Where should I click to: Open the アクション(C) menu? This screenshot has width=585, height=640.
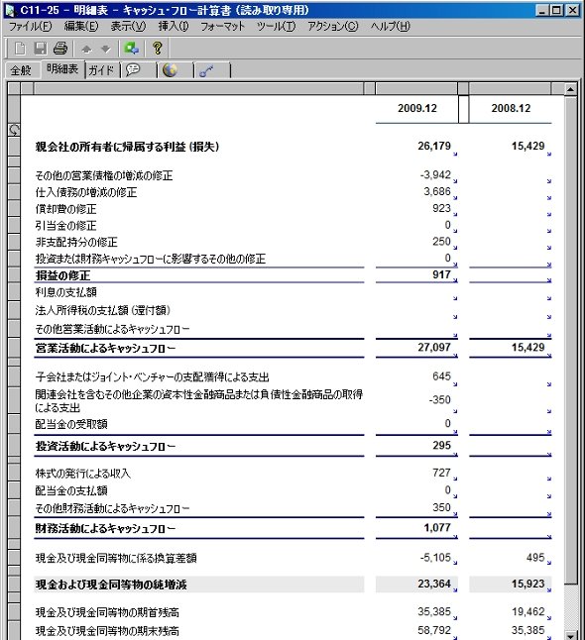333,26
